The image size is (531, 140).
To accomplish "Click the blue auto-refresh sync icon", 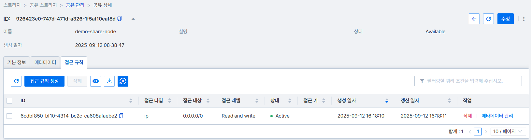I will 123,81.
